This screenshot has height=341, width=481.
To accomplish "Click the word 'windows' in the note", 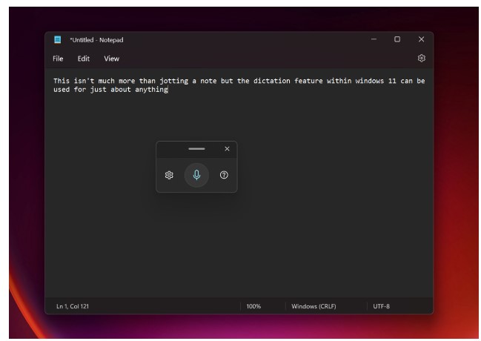I will point(369,81).
